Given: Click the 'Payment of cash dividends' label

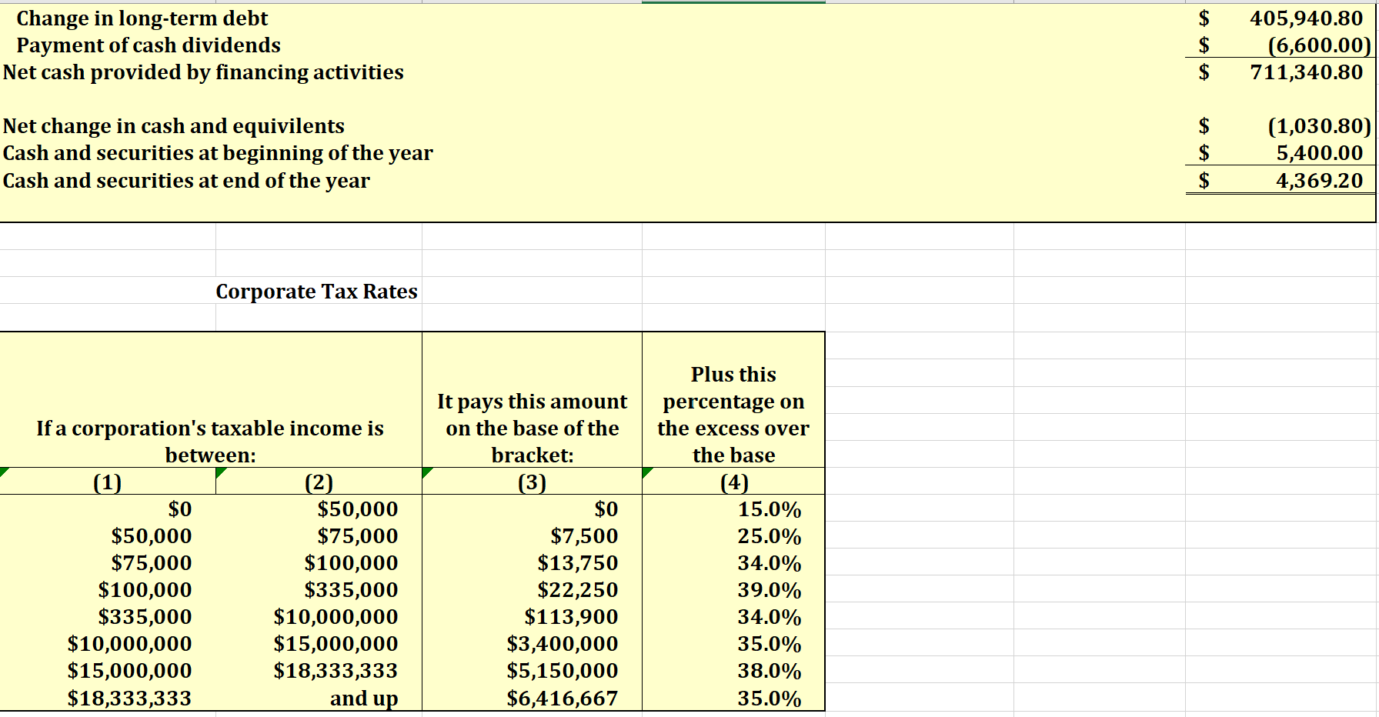Looking at the screenshot, I should click(149, 45).
